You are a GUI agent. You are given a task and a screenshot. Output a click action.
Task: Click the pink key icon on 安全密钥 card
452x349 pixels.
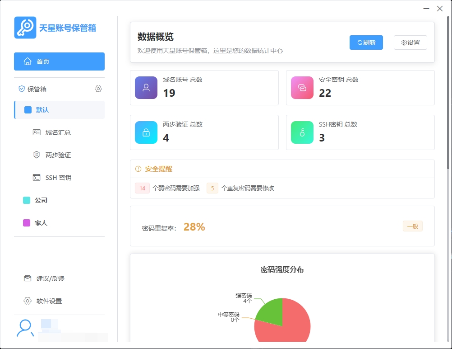[302, 87]
